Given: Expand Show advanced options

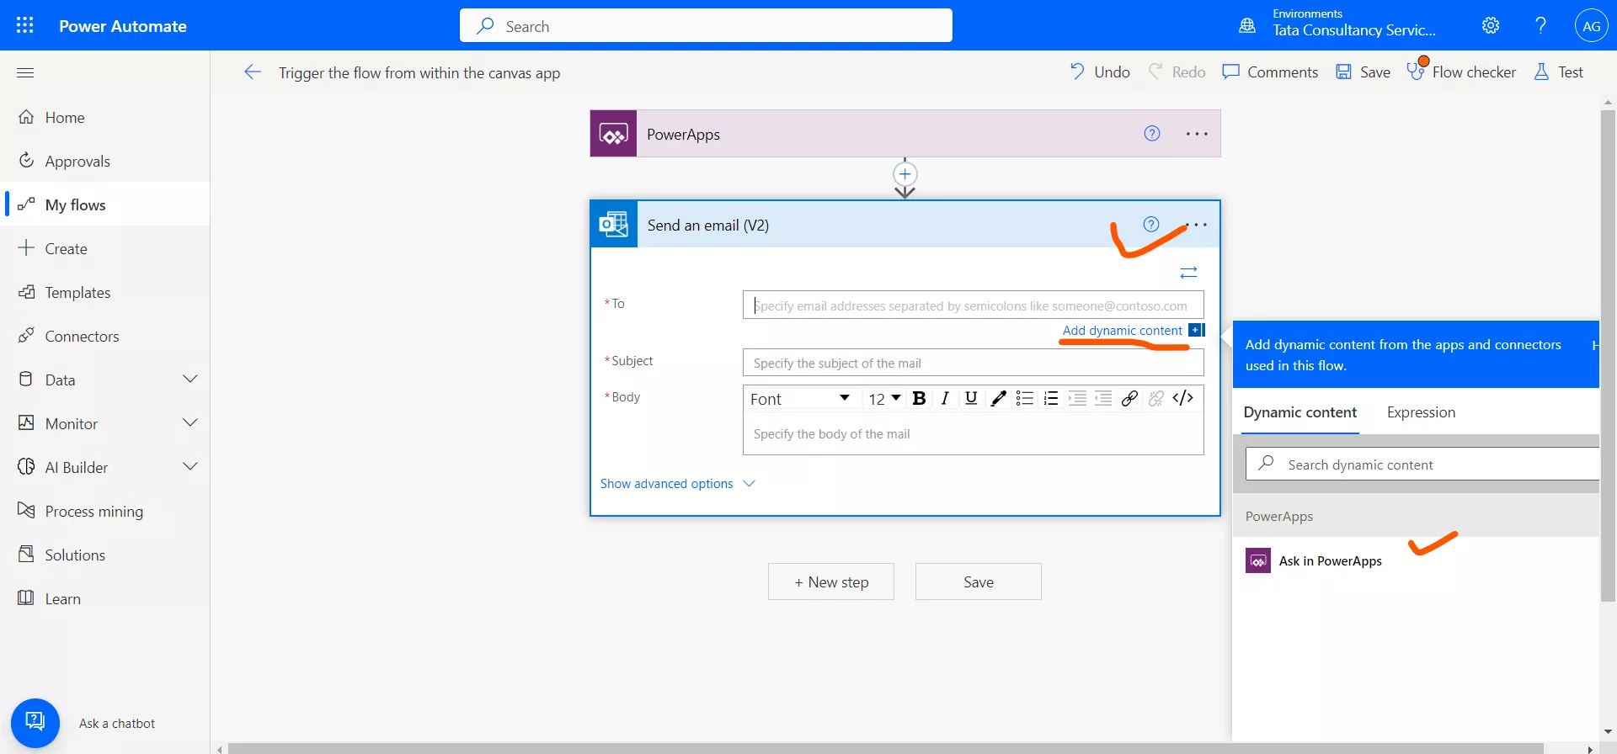Looking at the screenshot, I should pos(677,484).
